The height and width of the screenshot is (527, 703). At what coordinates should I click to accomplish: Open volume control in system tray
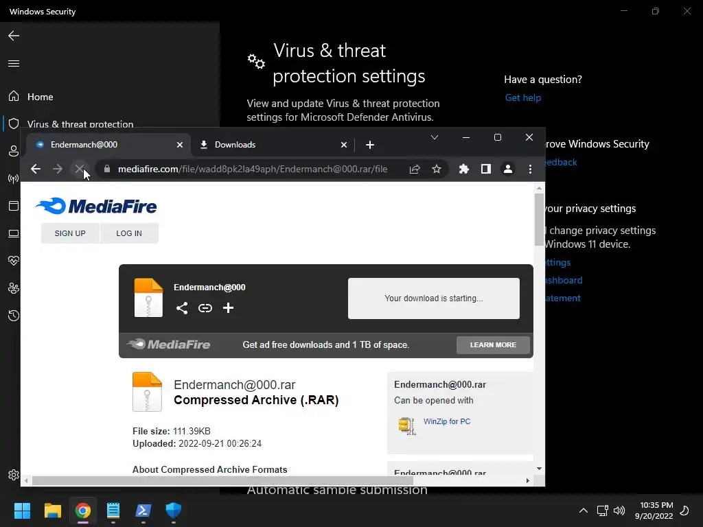click(x=619, y=511)
